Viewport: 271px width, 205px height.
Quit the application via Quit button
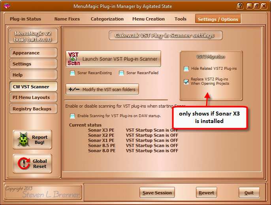pyautogui.click(x=249, y=193)
